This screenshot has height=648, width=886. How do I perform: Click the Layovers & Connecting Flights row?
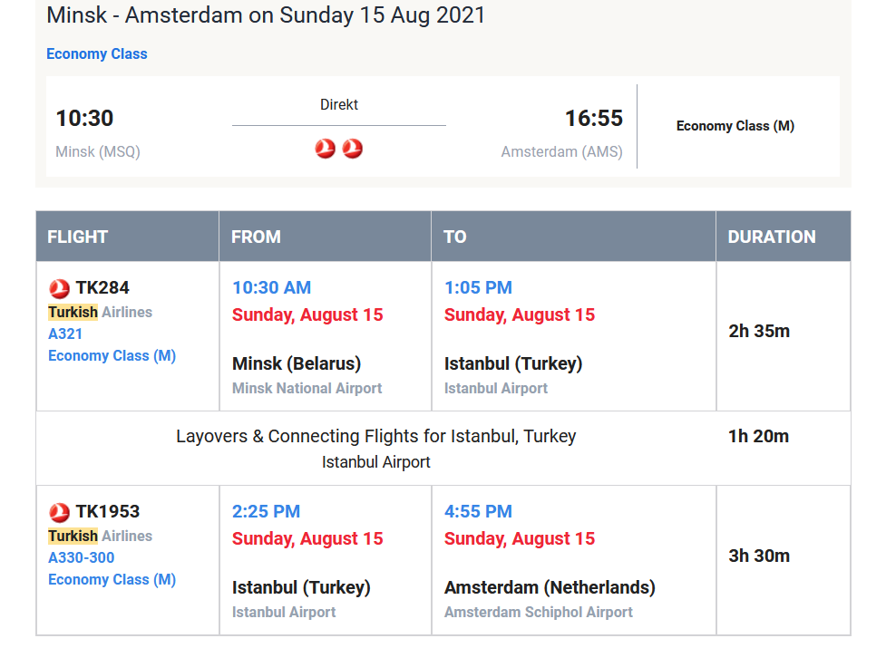coord(443,449)
